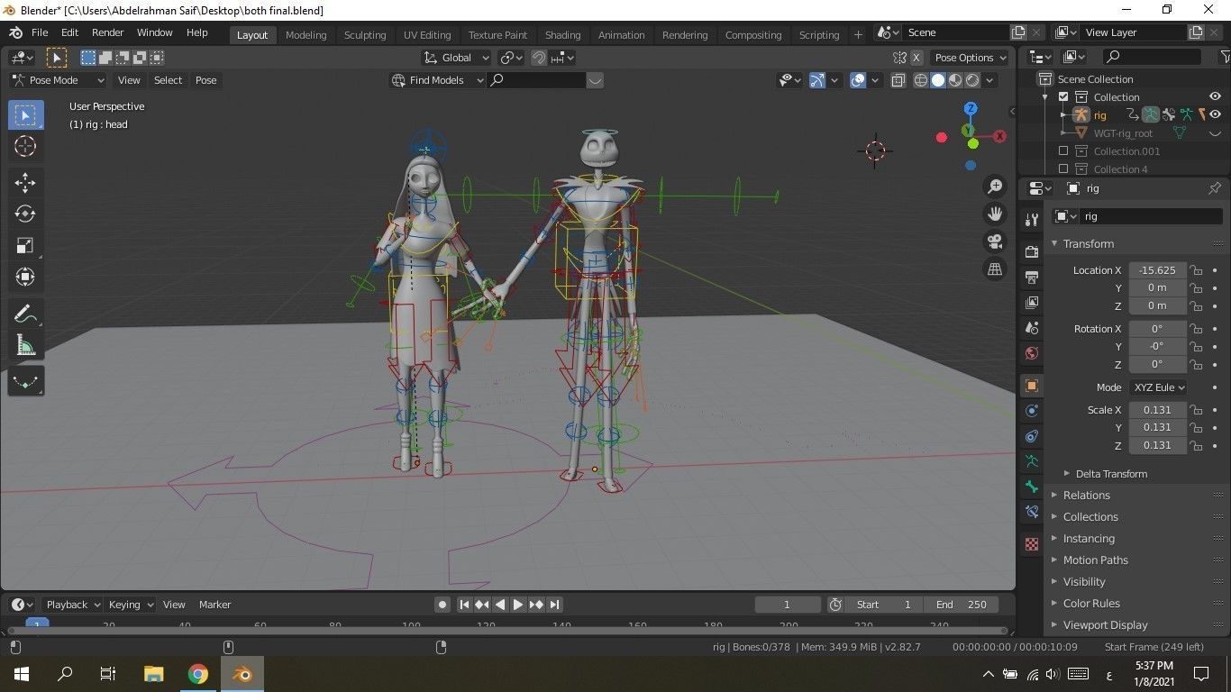Toggle X-ray display
Viewport: 1231px width, 692px height.
(898, 80)
